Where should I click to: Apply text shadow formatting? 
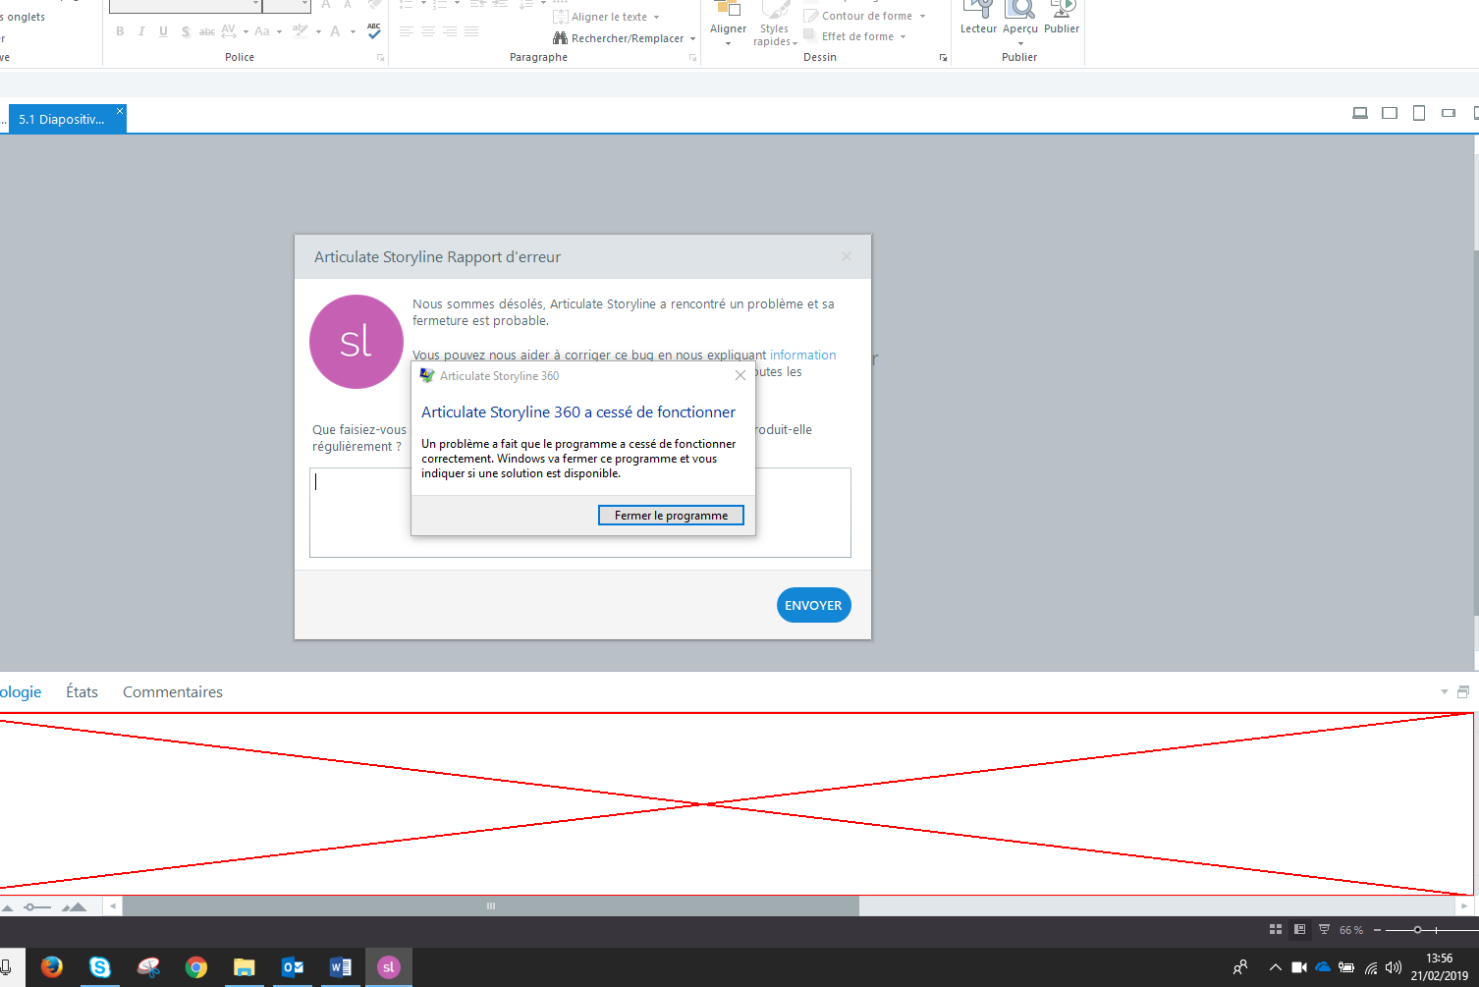point(186,31)
